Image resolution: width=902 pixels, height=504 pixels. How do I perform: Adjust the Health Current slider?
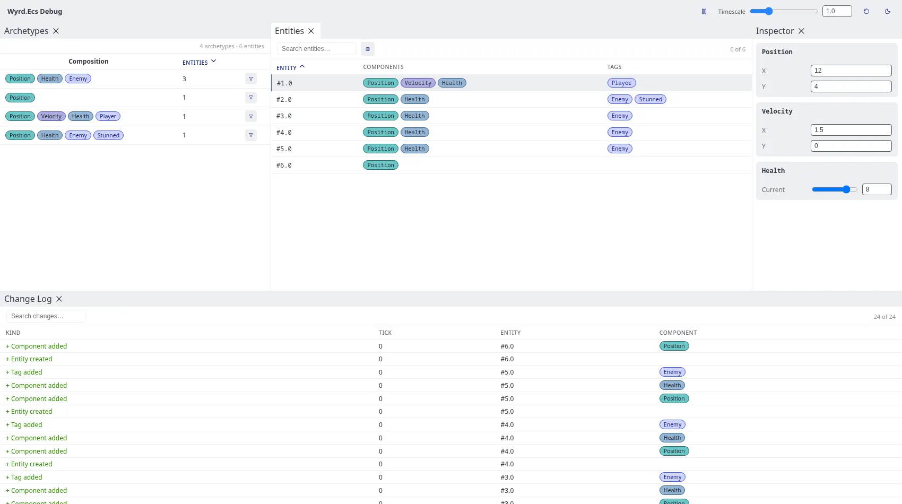click(x=835, y=189)
